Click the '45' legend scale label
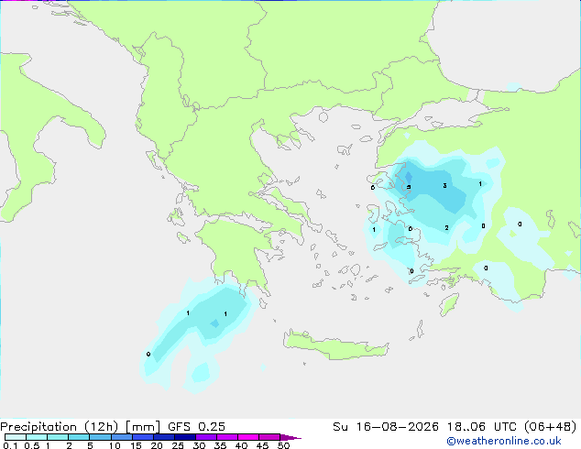This screenshot has height=449, width=581. click(262, 445)
